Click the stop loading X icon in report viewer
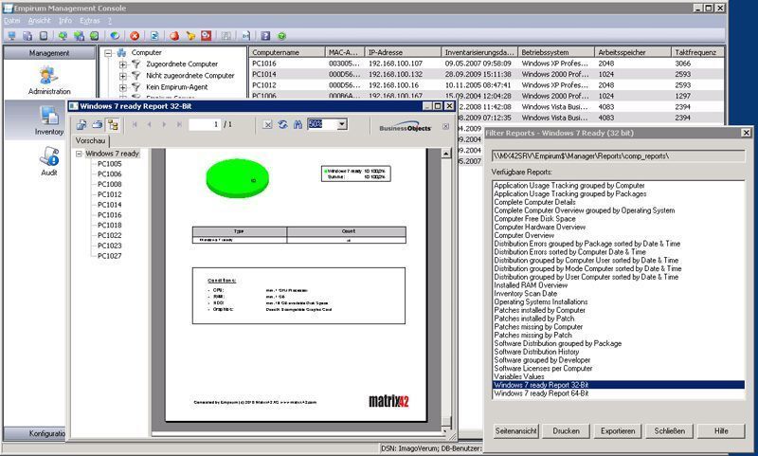The width and height of the screenshot is (758, 456). [x=267, y=125]
